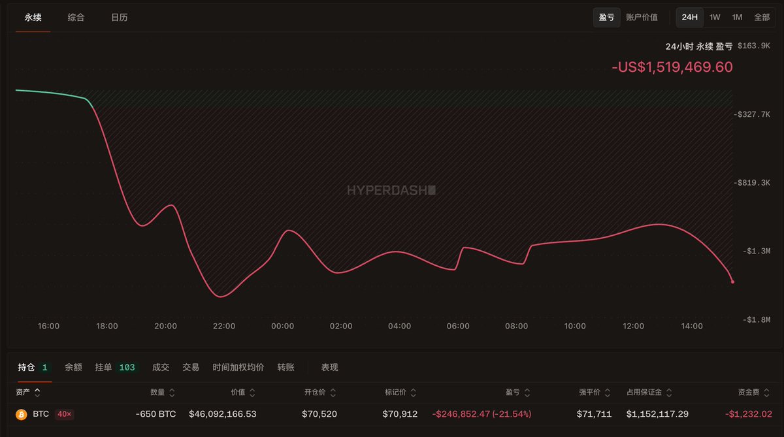Click the 40× leverage badge
This screenshot has height=437, width=784.
64,414
